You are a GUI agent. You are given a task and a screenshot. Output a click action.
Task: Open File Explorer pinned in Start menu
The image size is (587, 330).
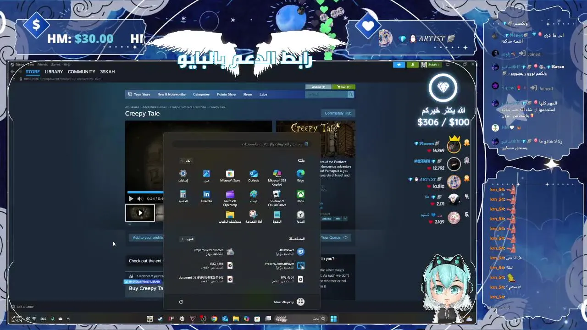230,217
